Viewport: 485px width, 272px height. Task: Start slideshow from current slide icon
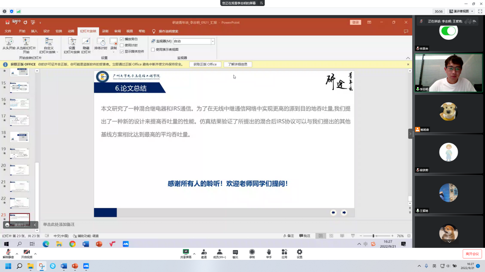click(x=26, y=42)
